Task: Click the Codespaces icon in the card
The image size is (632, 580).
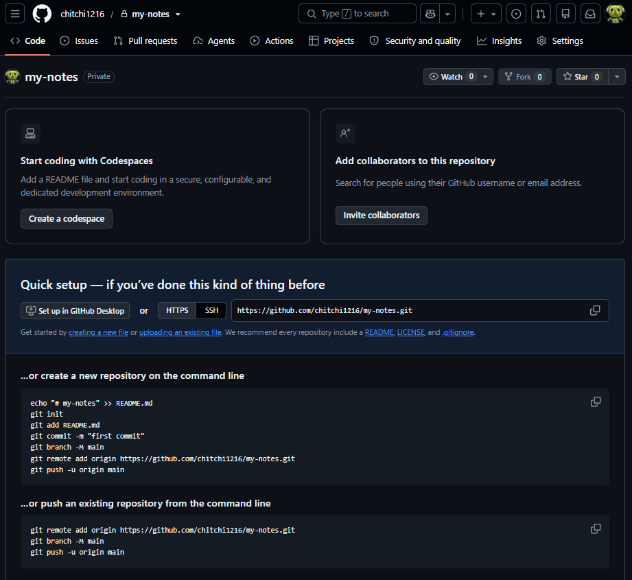Action: [x=31, y=133]
